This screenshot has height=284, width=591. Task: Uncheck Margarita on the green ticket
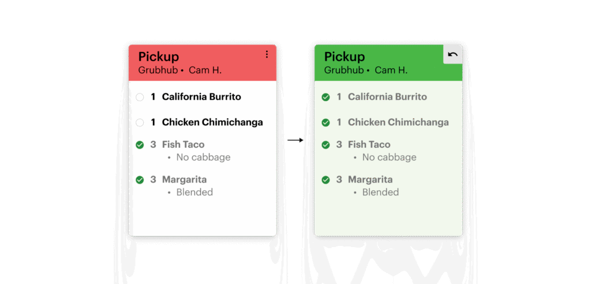(326, 180)
